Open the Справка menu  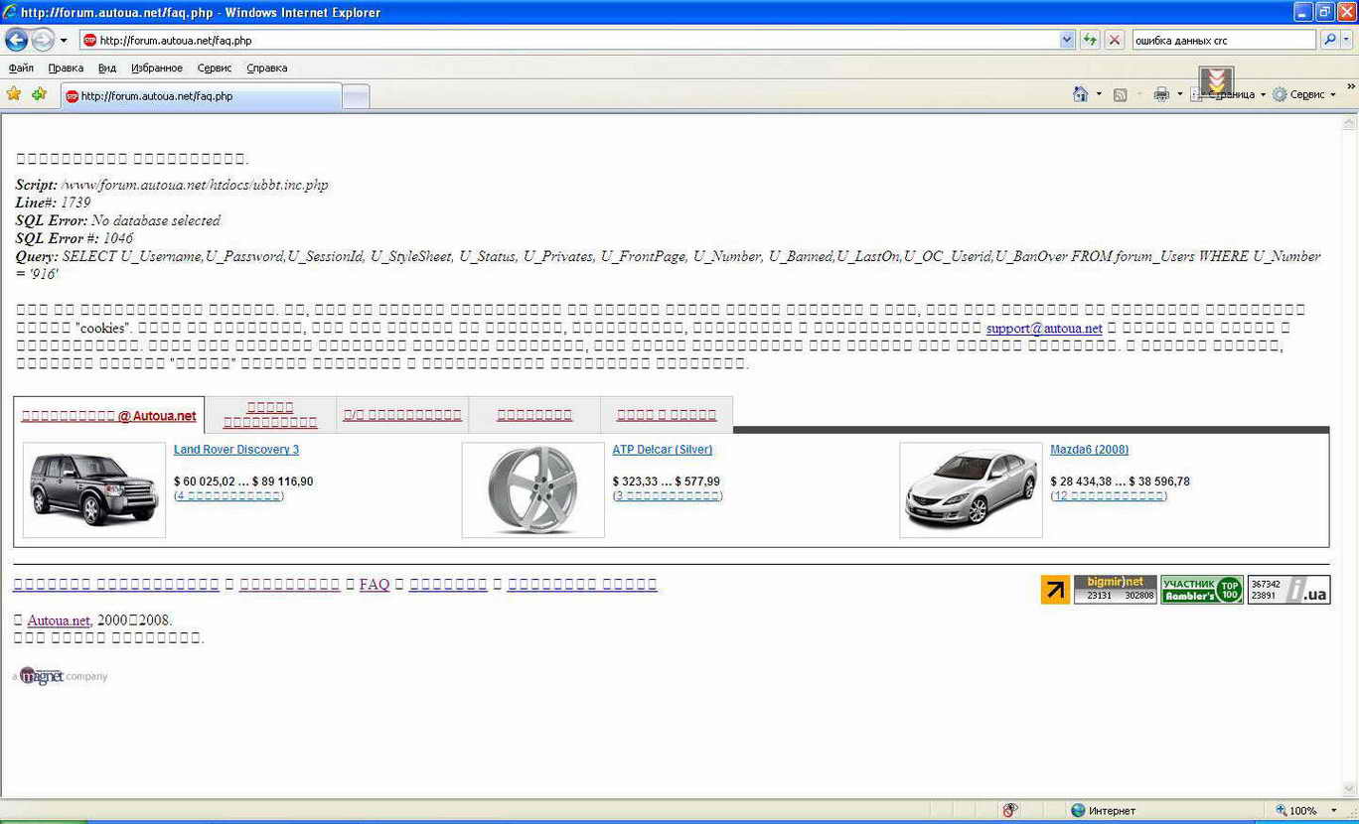coord(266,68)
